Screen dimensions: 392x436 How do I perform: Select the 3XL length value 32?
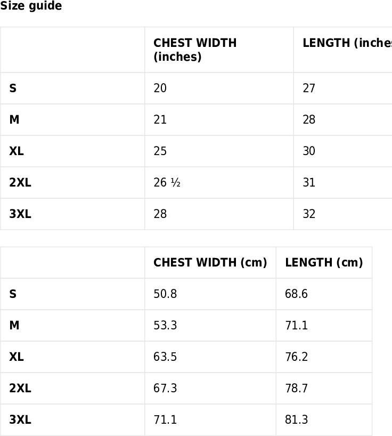(x=309, y=214)
